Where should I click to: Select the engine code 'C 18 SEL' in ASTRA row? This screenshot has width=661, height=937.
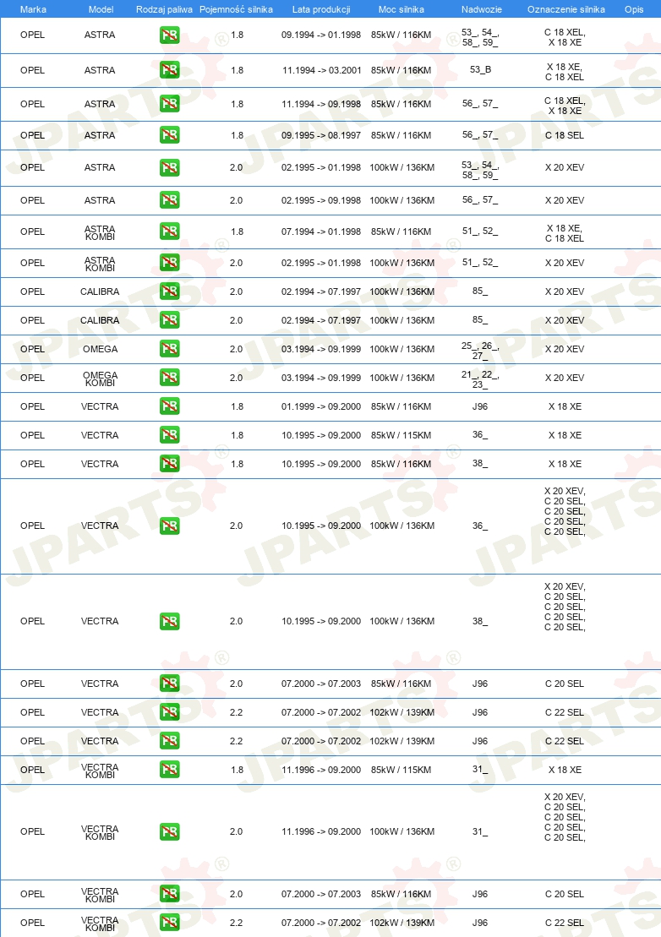coord(565,135)
